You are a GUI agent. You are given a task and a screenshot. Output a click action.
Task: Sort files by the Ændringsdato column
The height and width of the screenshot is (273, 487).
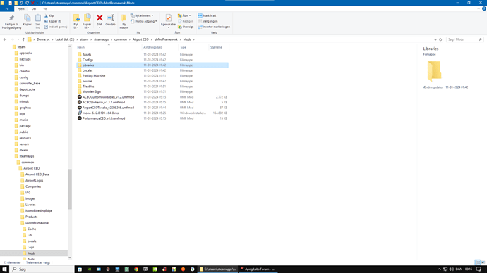153,47
